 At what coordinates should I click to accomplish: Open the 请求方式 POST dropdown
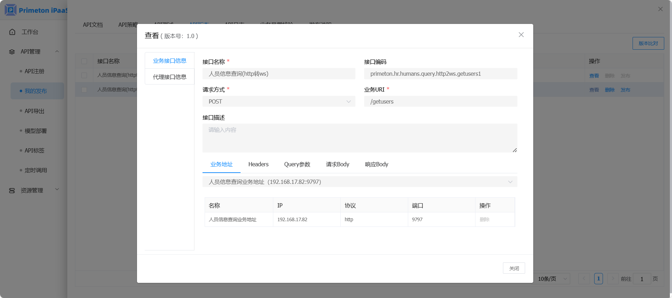[x=279, y=101]
